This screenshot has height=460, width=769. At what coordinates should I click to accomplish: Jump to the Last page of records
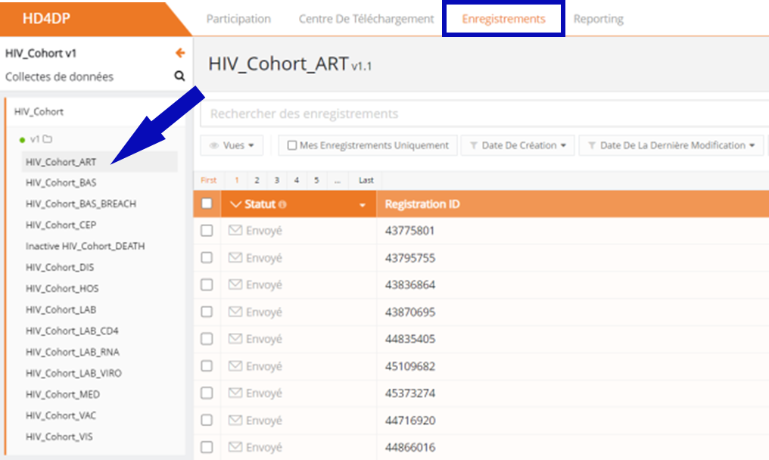(366, 180)
